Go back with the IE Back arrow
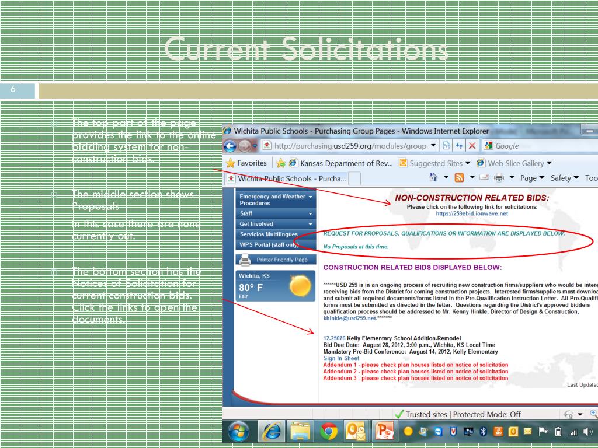The height and width of the screenshot is (448, 598). [230, 146]
